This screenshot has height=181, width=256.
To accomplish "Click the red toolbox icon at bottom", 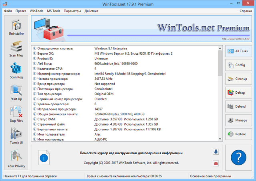I will [216, 163].
